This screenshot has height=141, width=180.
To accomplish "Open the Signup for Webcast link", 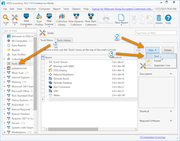I will click(x=122, y=9).
